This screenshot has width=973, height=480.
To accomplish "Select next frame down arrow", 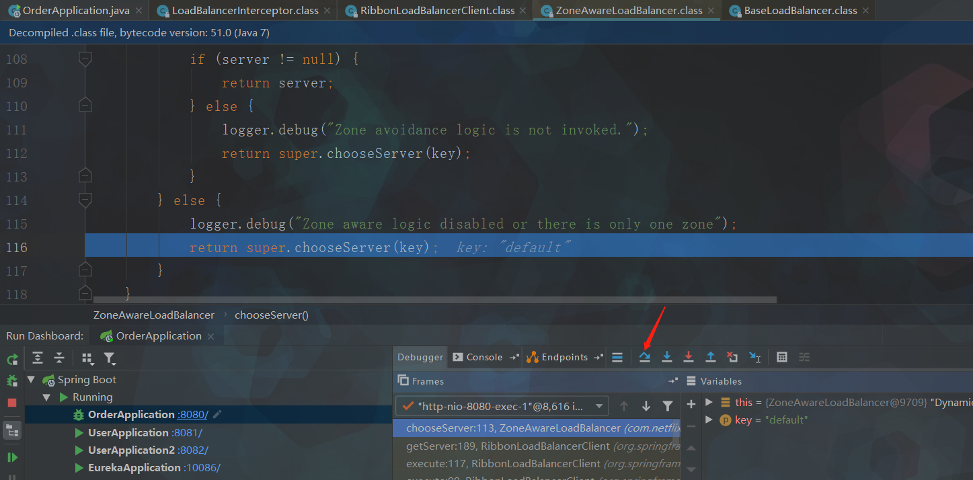I will [646, 405].
